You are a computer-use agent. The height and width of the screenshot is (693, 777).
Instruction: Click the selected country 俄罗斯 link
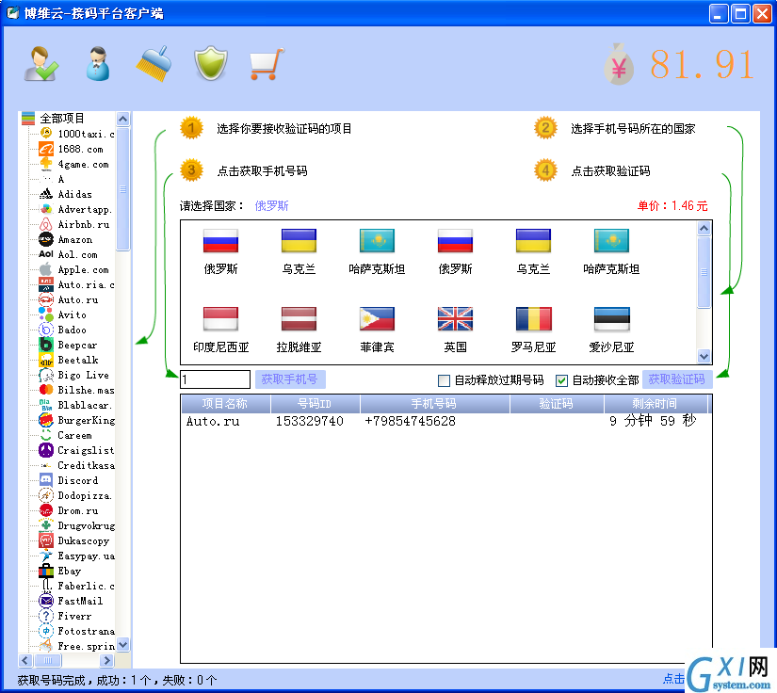pos(271,205)
